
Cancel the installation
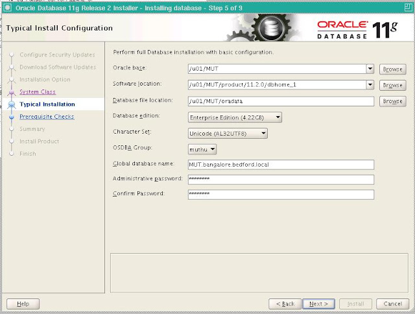tap(392, 304)
